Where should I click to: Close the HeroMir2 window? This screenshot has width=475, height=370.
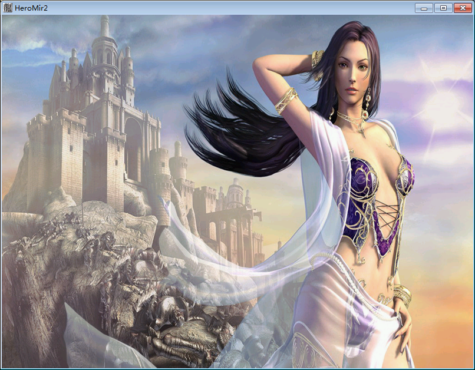pyautogui.click(x=463, y=8)
